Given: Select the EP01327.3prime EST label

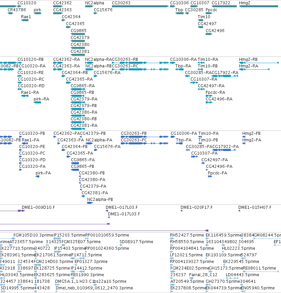Looking at the screenshot, I should pyautogui.click(x=91, y=261).
